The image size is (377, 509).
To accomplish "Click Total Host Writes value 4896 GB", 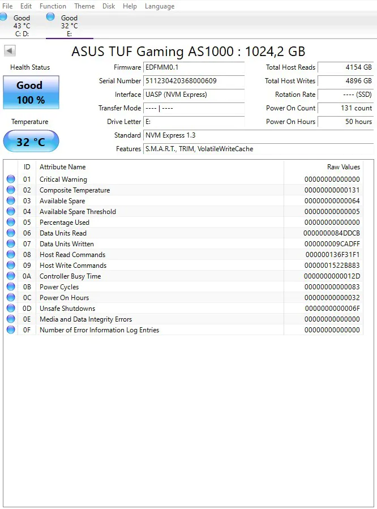I will click(345, 81).
